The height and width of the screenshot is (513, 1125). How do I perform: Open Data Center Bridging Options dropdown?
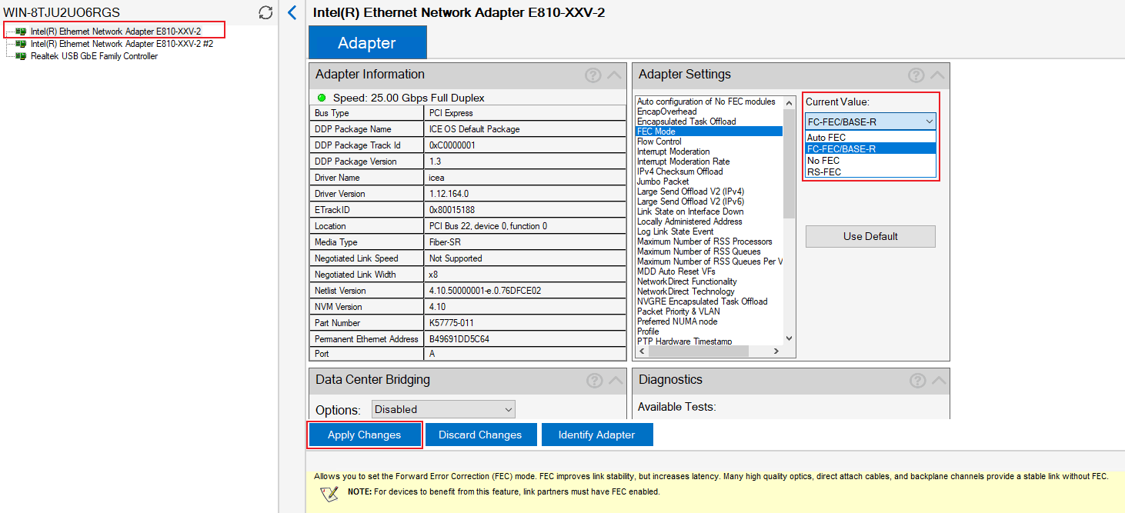coord(443,409)
